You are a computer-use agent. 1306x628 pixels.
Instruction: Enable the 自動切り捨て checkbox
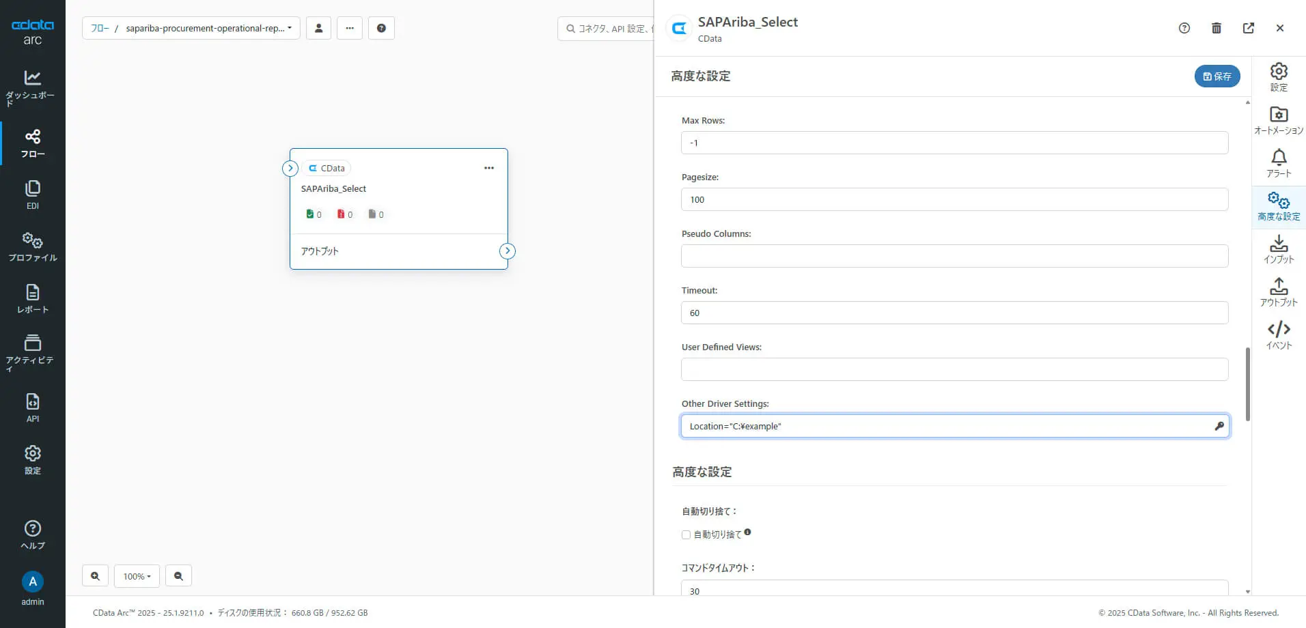[x=686, y=535]
